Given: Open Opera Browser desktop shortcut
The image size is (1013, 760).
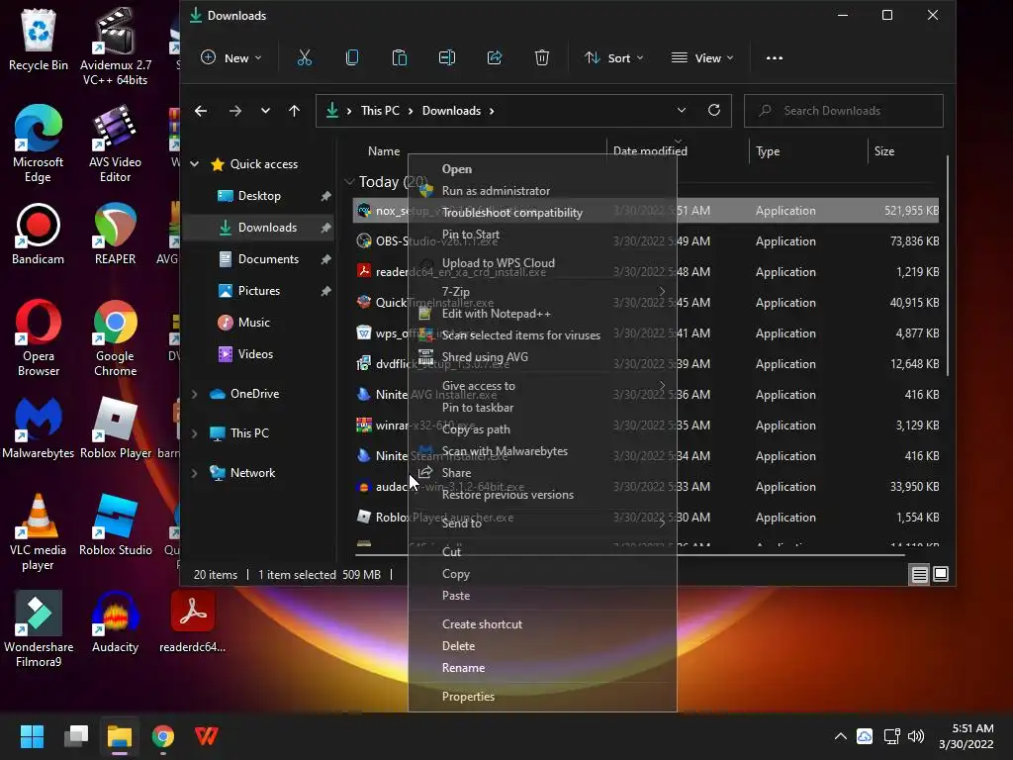Looking at the screenshot, I should [x=39, y=337].
